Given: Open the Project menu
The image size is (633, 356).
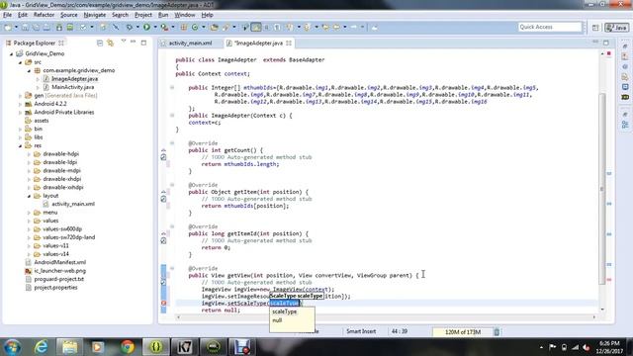Looking at the screenshot, I should (x=142, y=15).
